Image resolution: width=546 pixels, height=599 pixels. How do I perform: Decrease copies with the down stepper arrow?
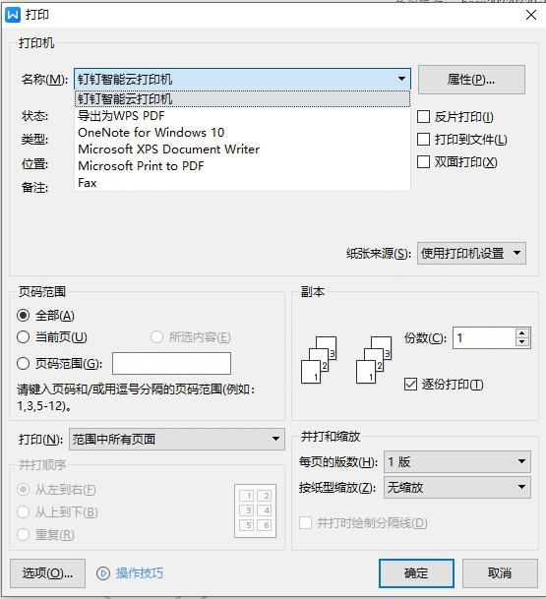click(522, 342)
